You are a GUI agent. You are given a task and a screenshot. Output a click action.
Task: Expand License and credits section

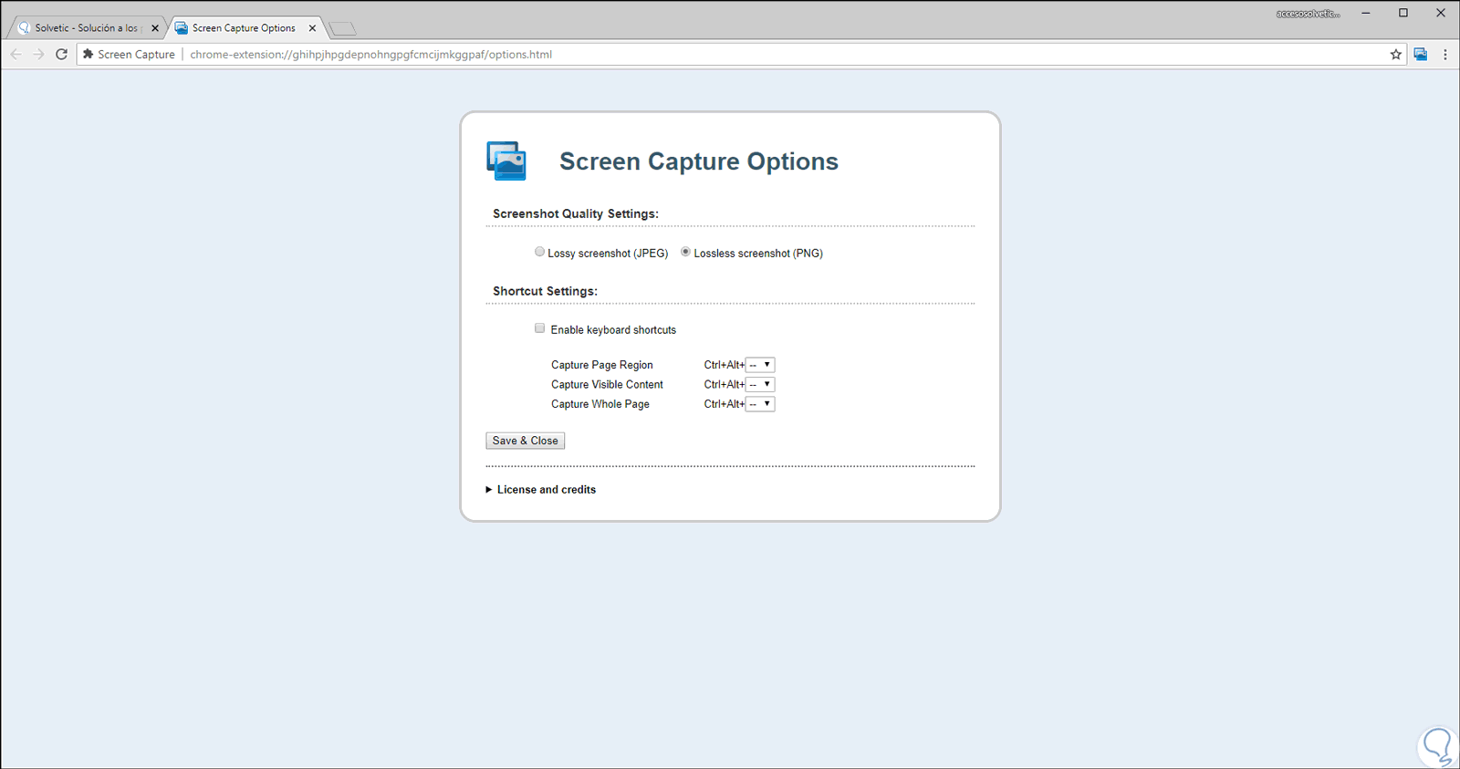point(541,490)
